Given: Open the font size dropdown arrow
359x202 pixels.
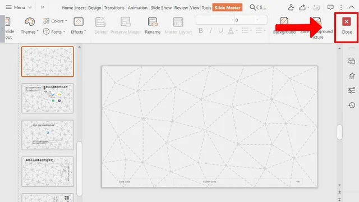Looking at the screenshot, I should [x=257, y=20].
